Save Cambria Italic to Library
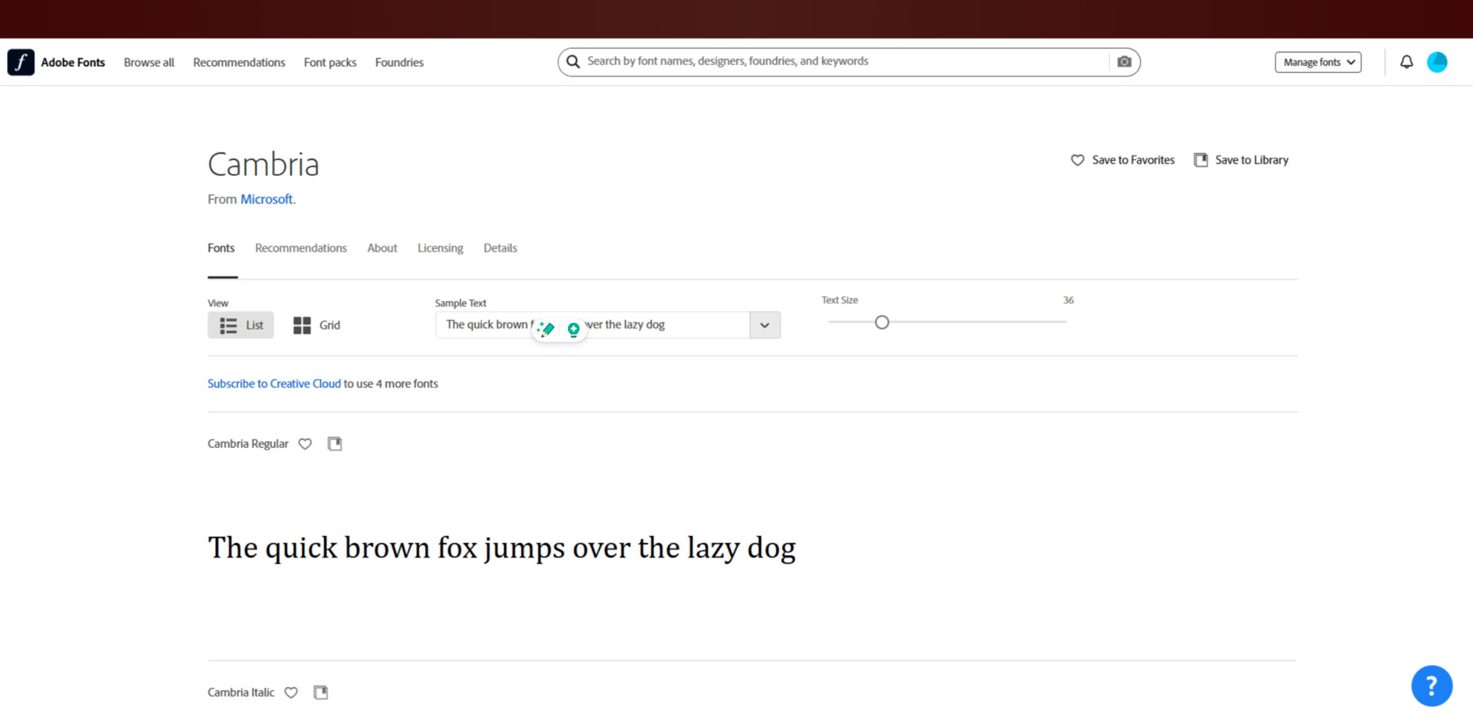The image size is (1473, 719). (321, 692)
